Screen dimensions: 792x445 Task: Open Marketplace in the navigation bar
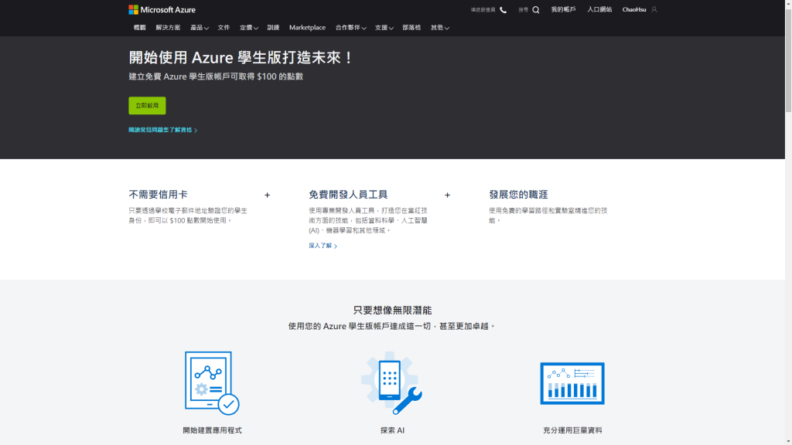point(307,28)
